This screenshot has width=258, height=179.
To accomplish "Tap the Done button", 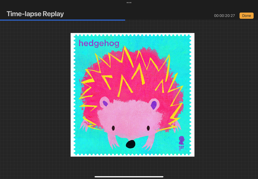I will [x=246, y=15].
